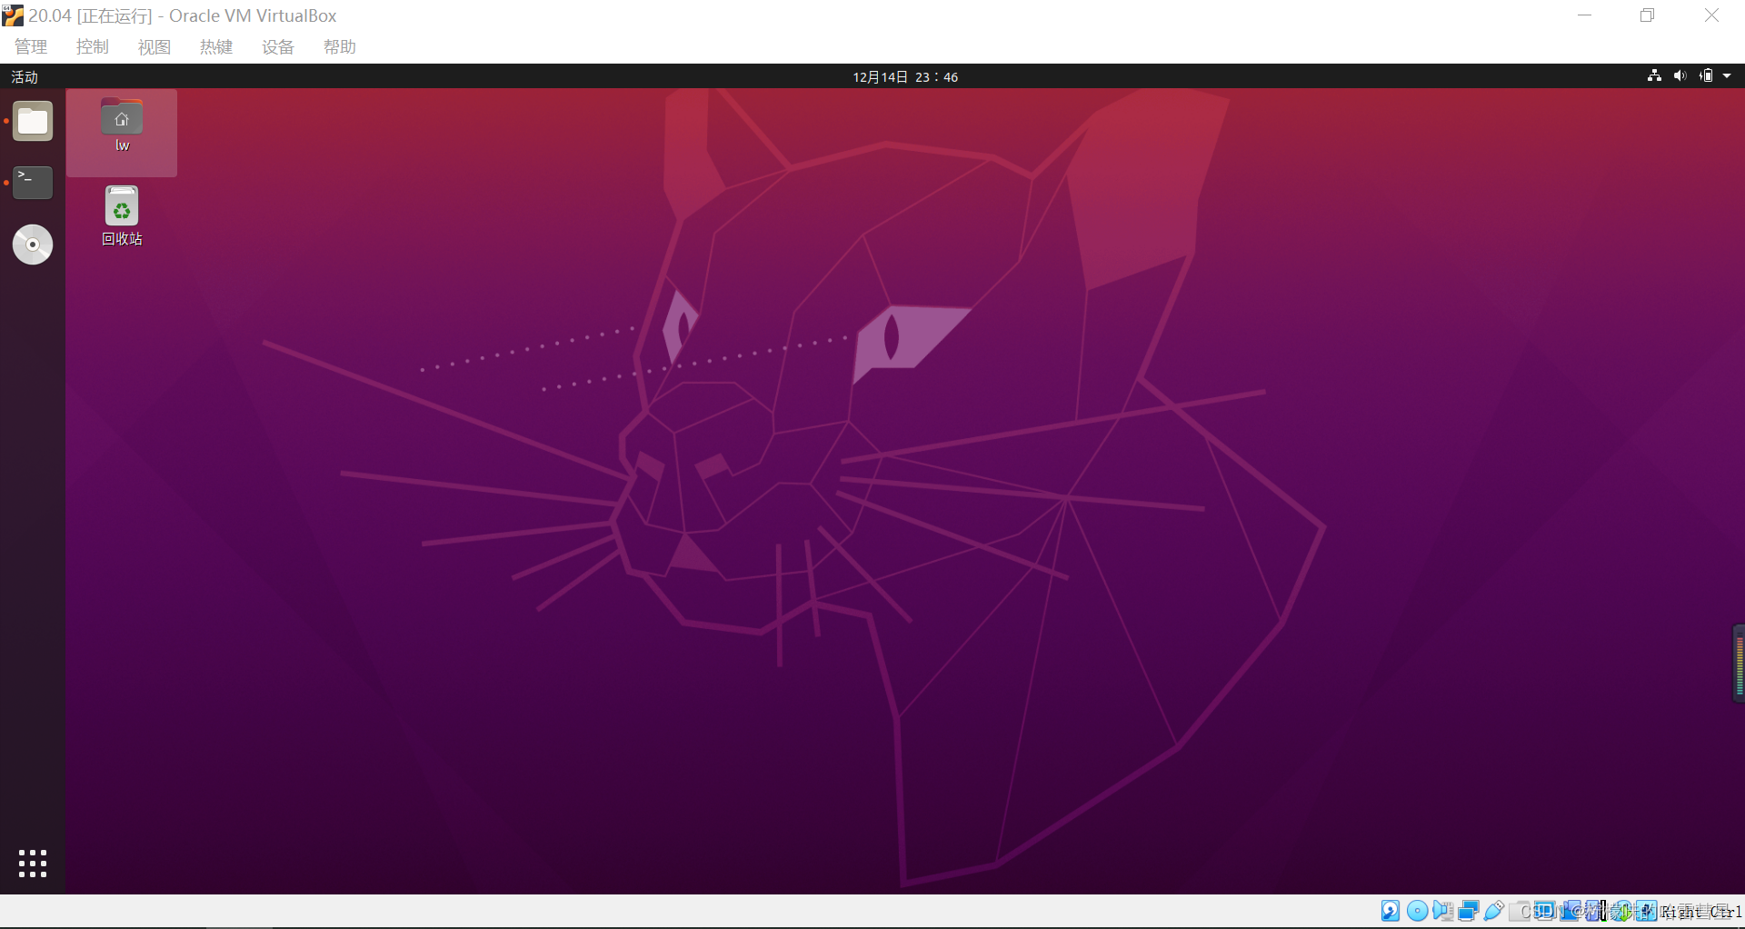Open the clock showing 12月14日 23:46
The height and width of the screenshot is (929, 1745).
pos(905,77)
